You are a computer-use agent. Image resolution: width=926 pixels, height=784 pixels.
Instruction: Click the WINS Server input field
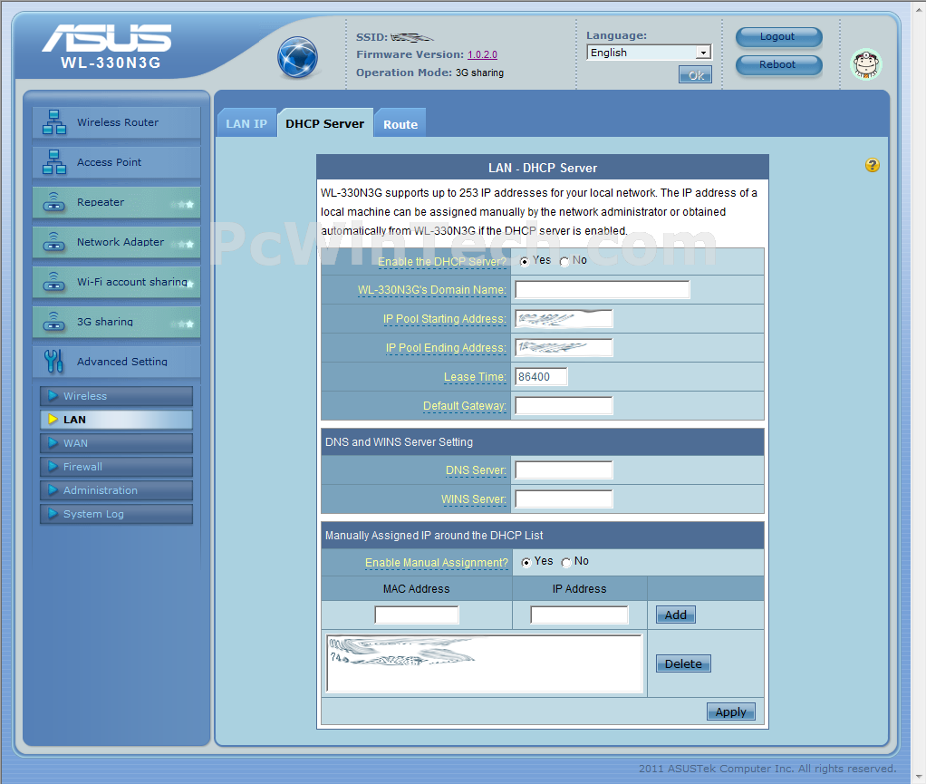coord(564,498)
